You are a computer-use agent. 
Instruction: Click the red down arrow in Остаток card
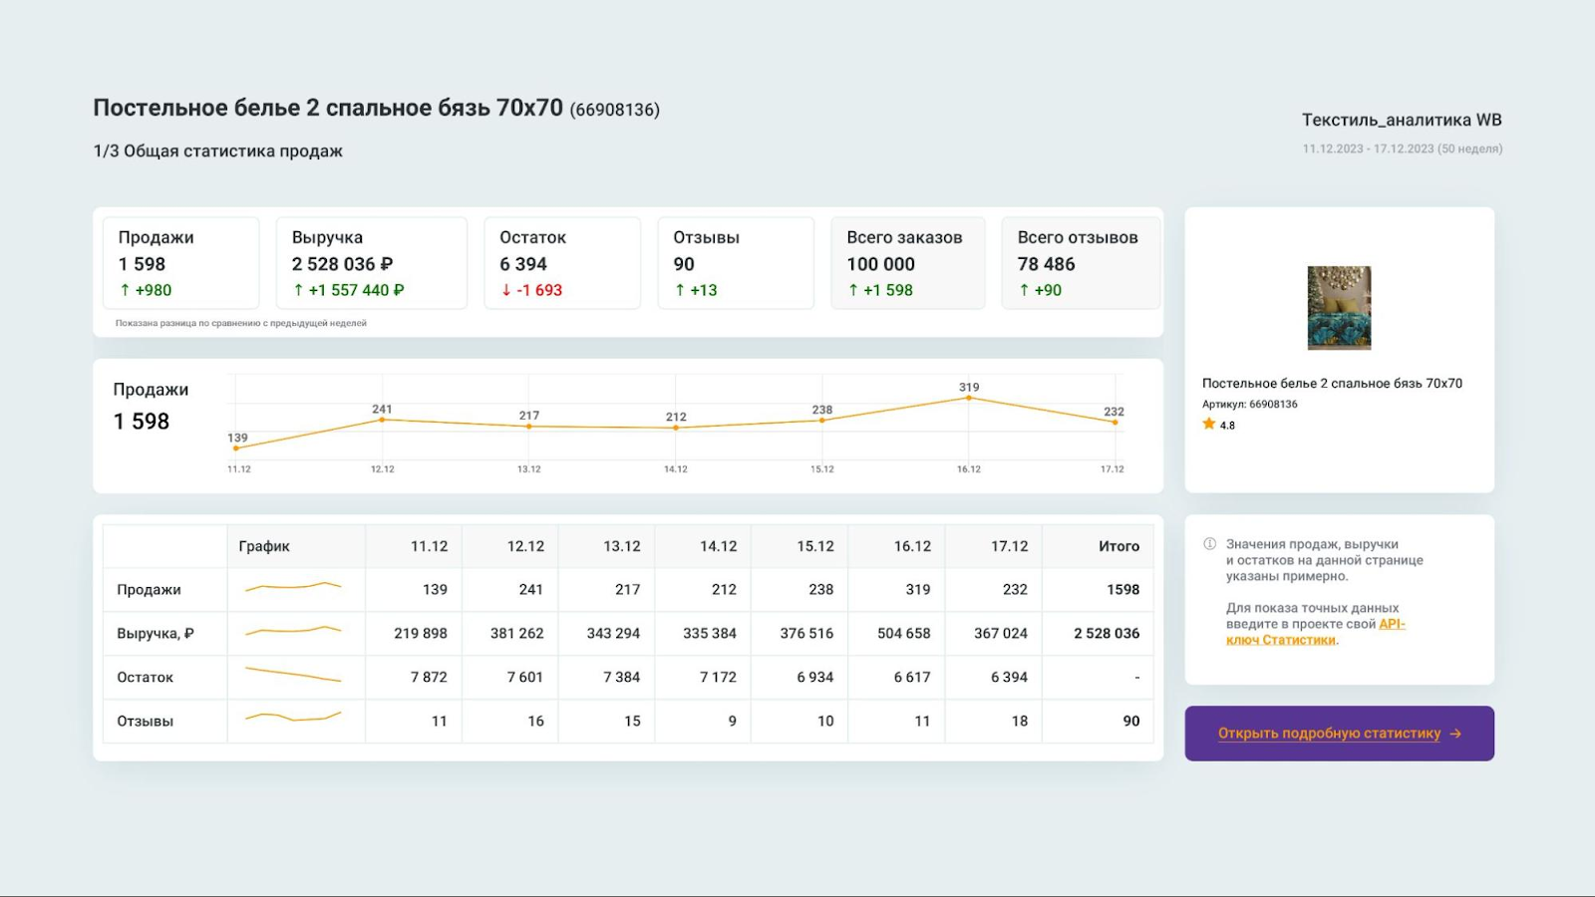(506, 290)
